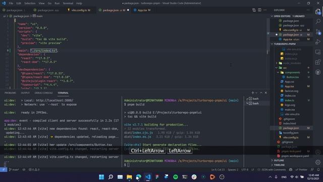This screenshot has width=323, height=182.
Task: Click the Open Changes icon in editor toolbar
Action: (254, 10)
